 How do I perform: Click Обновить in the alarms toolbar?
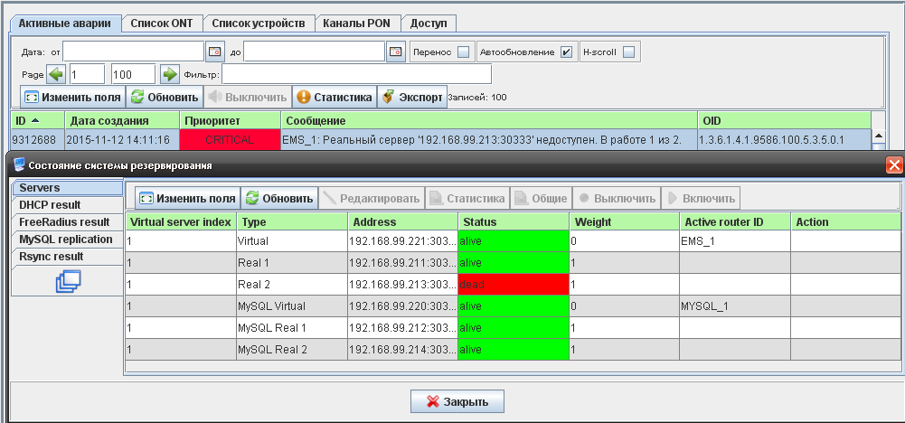[x=165, y=97]
